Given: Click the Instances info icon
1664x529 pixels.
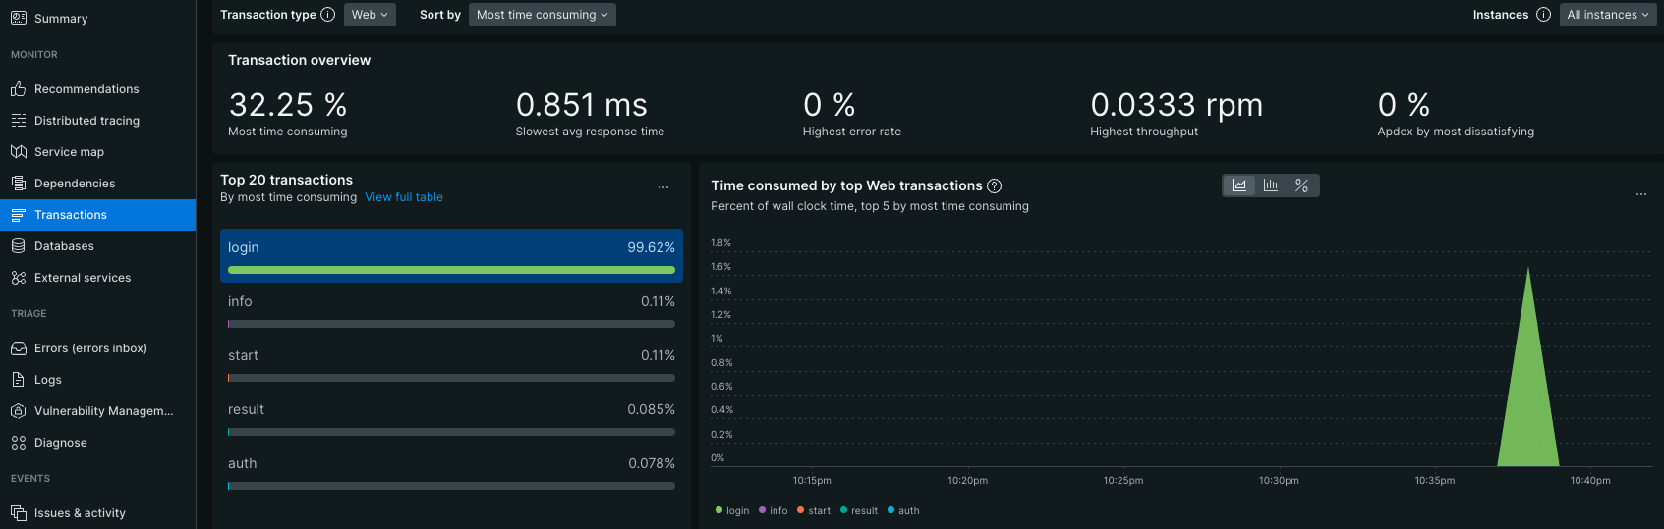Looking at the screenshot, I should click(1543, 15).
